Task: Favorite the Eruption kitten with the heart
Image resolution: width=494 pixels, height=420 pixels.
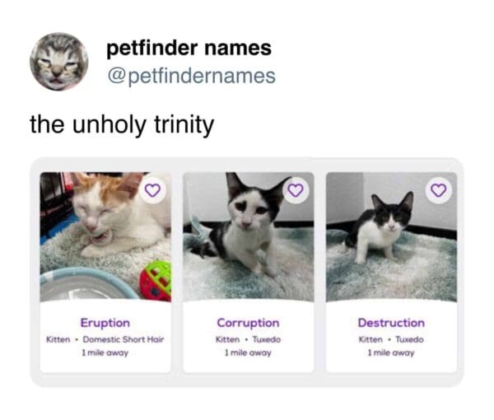Action: coord(152,190)
